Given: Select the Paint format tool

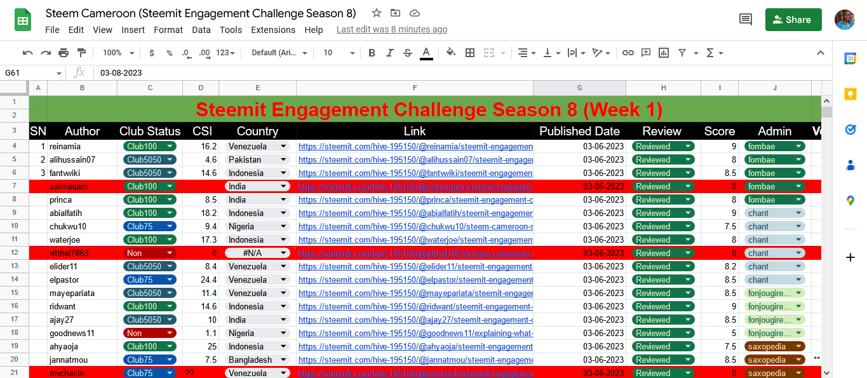Looking at the screenshot, I should click(x=81, y=53).
